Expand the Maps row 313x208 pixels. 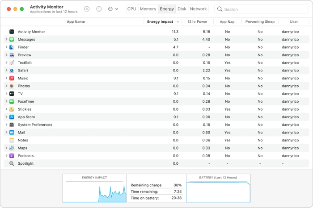[x=6, y=148]
